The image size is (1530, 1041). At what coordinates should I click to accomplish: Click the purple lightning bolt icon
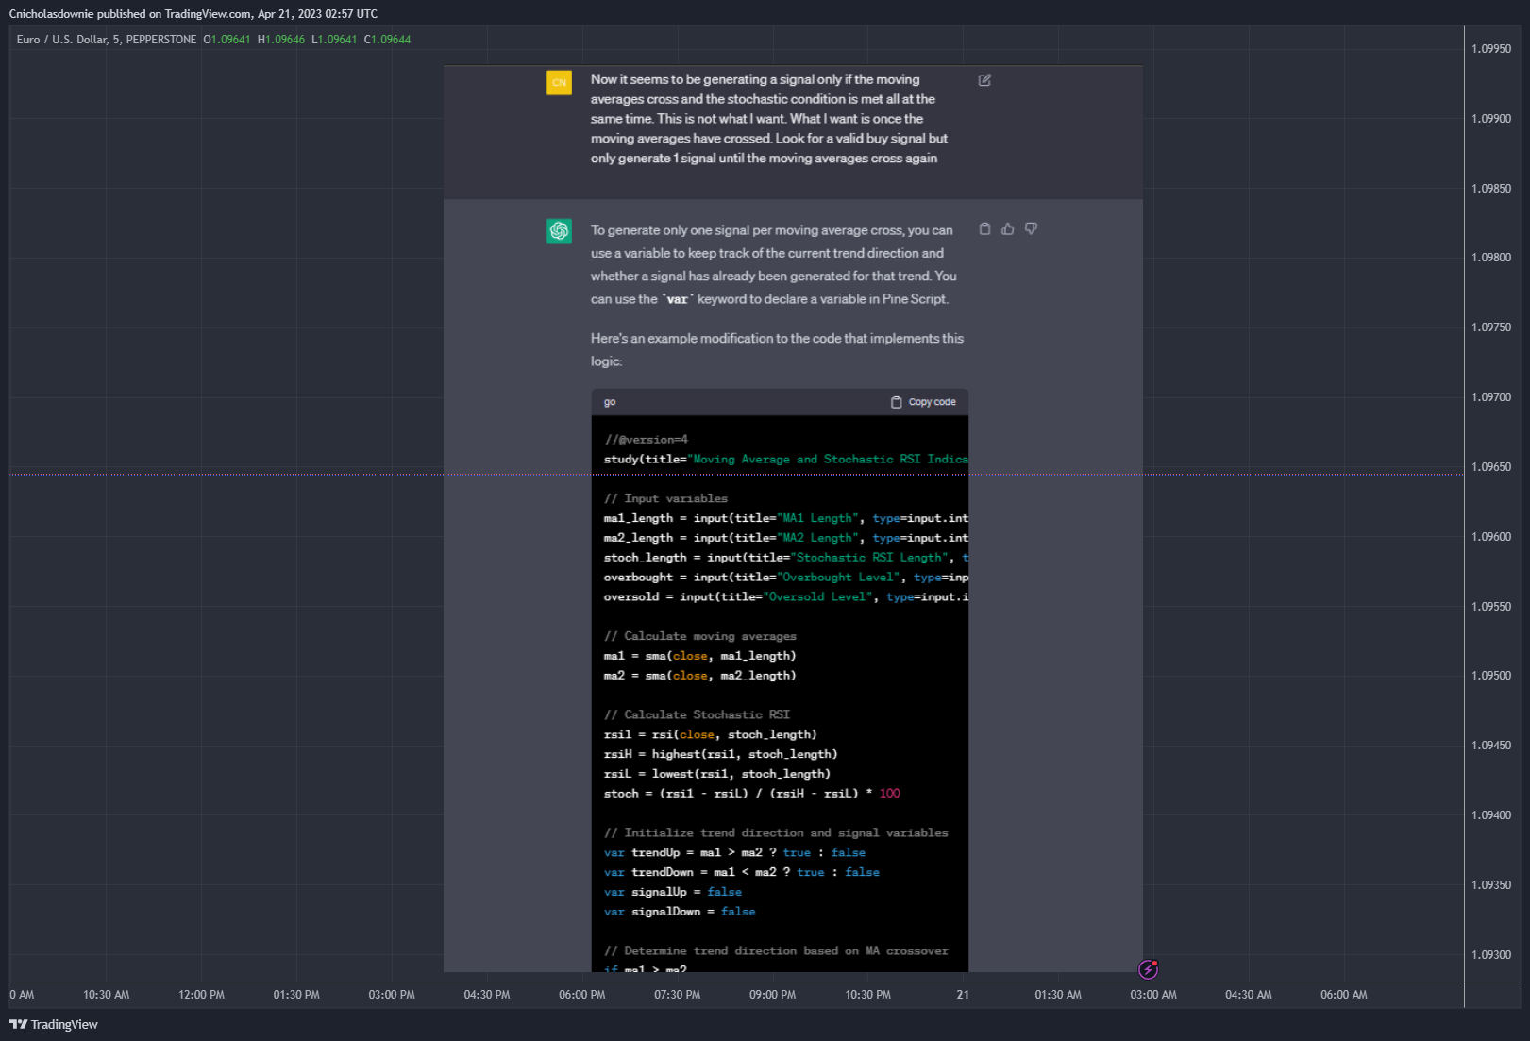coord(1148,968)
